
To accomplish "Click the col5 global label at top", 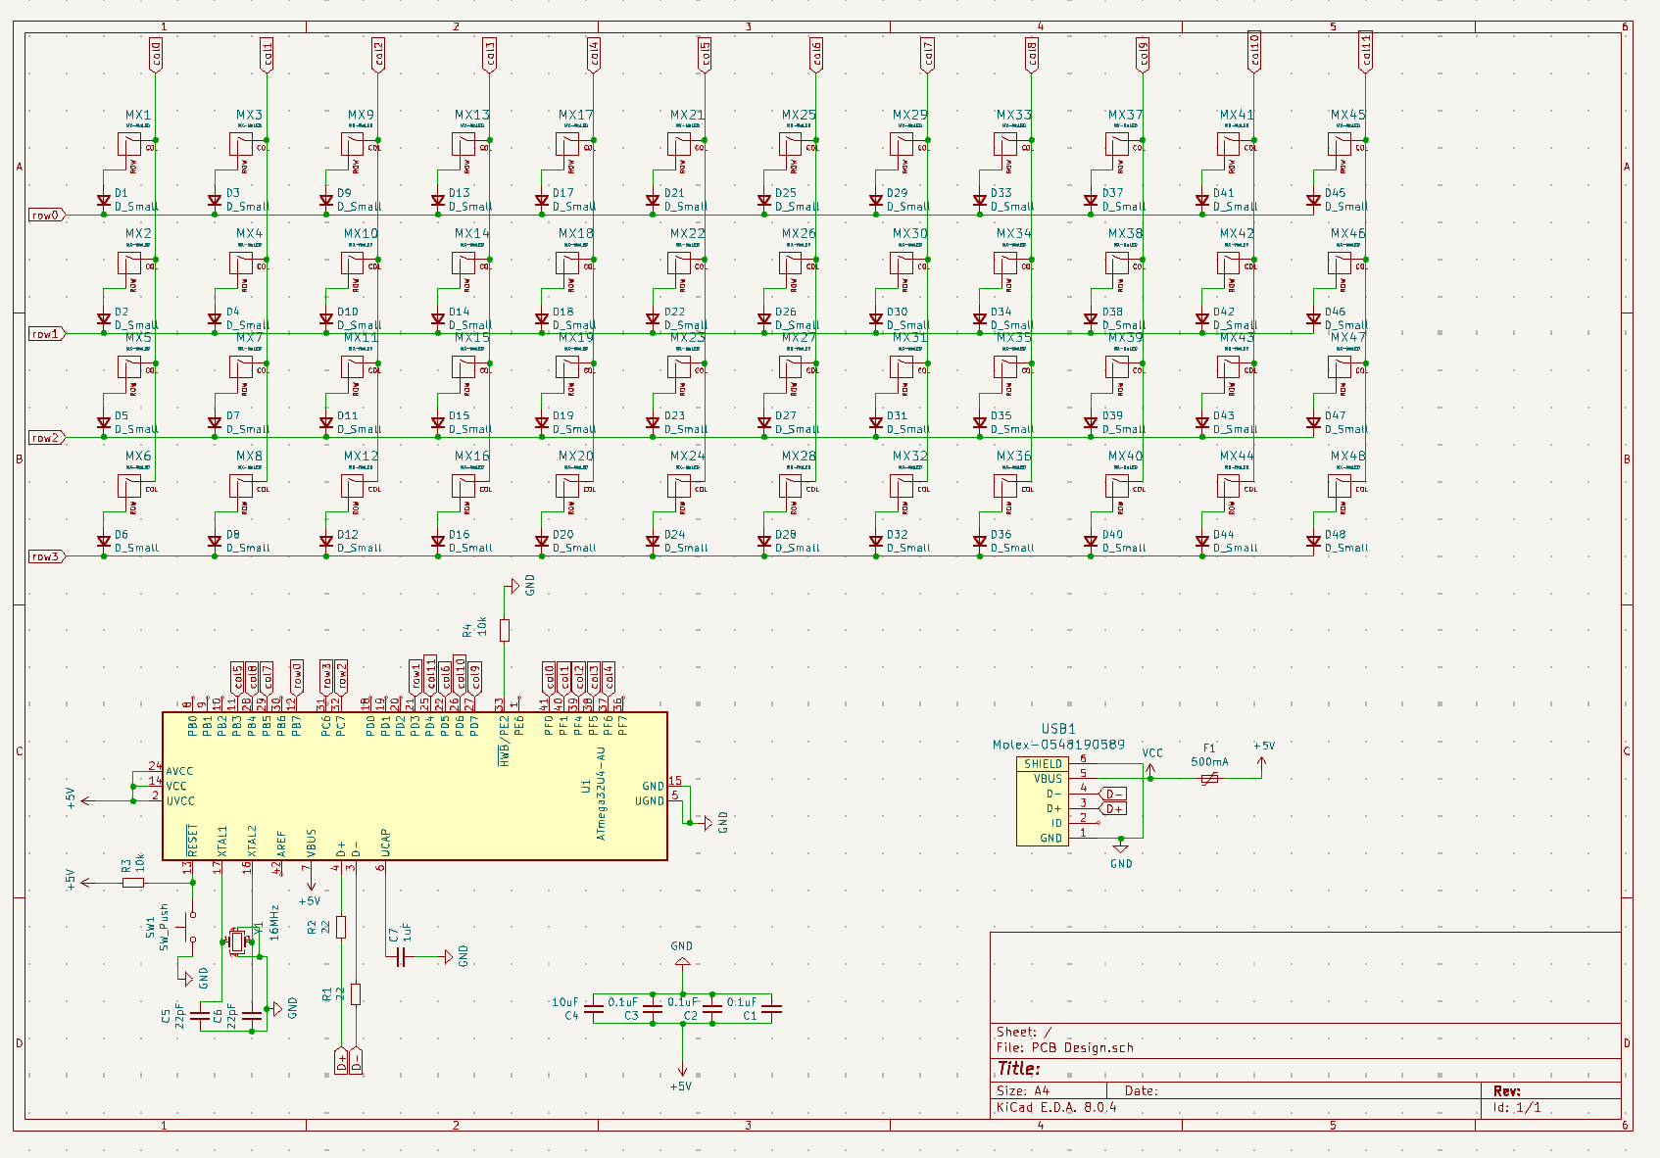I will [706, 53].
